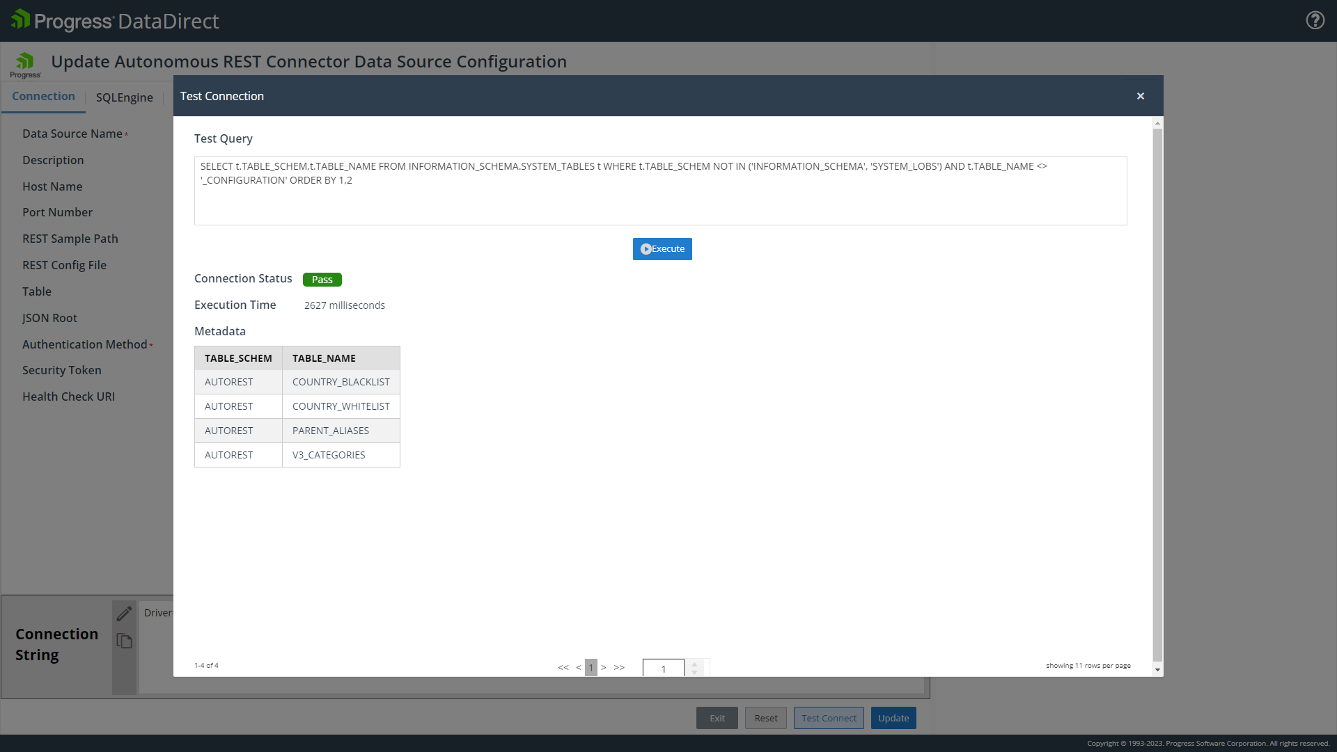This screenshot has height=752, width=1337.
Task: Go to the previous results page
Action: coord(579,668)
